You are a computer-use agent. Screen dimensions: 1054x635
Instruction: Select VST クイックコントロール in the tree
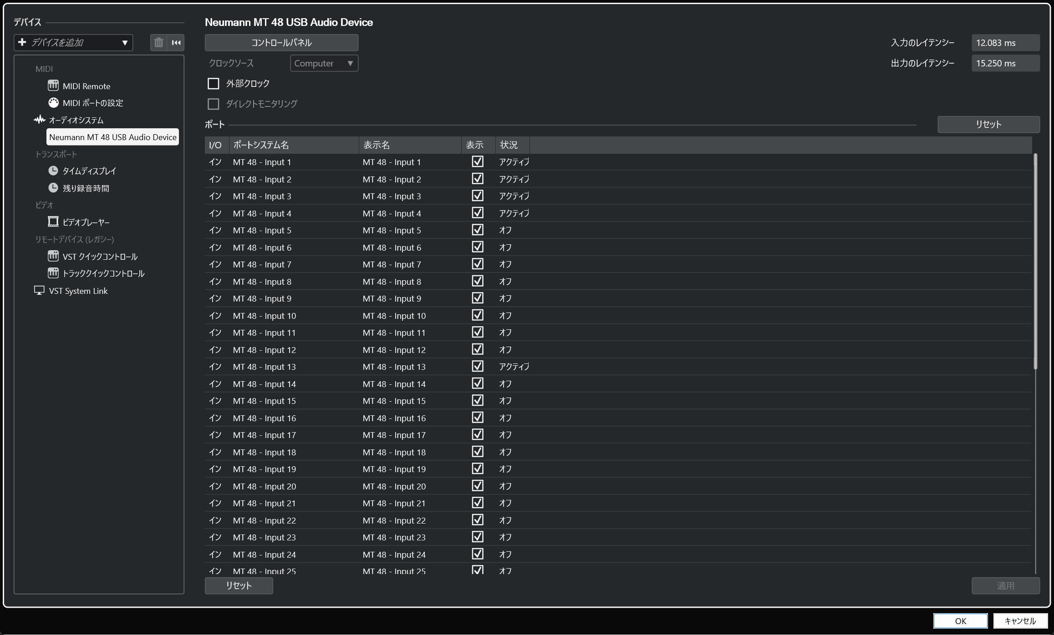pos(100,257)
